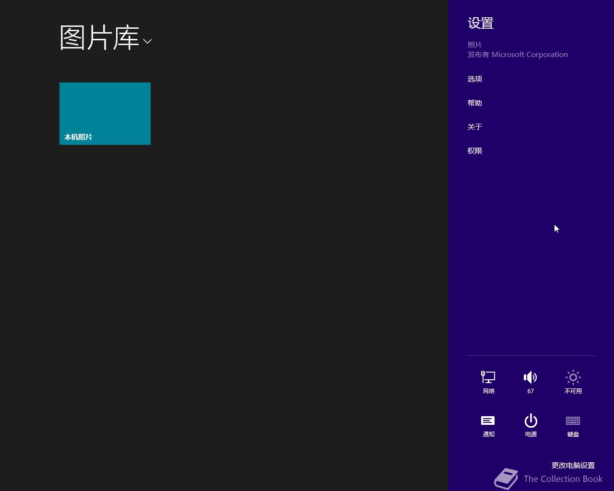Adjust the volume icon showing 67
This screenshot has height=491, width=614.
(531, 382)
